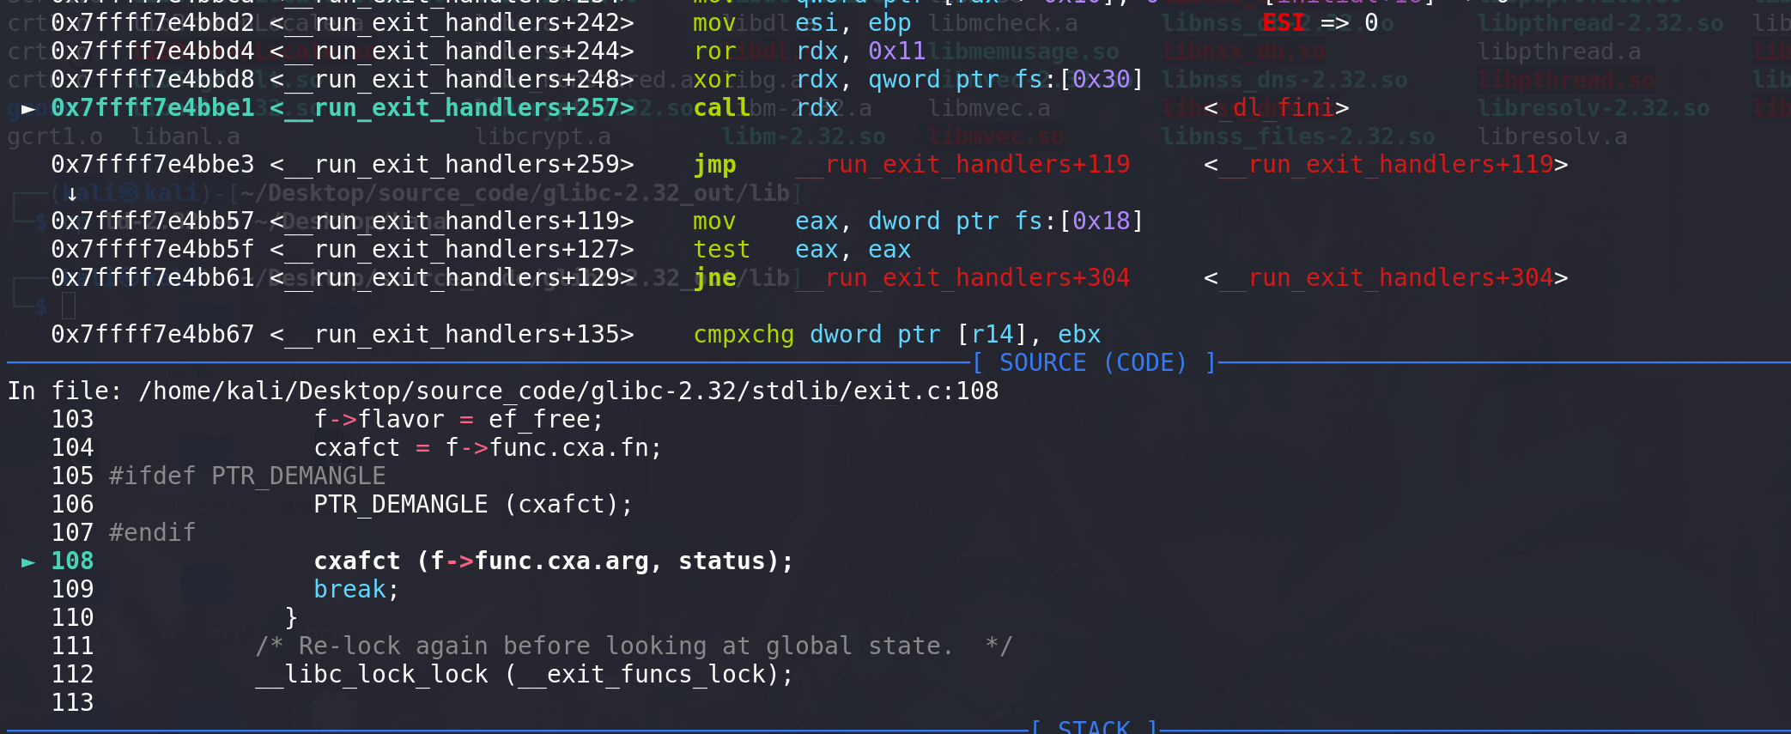Screen dimensions: 1791x734
Task: Click the <__run_exit_handlers+119> annotation after jmp
Action: click(x=1386, y=164)
